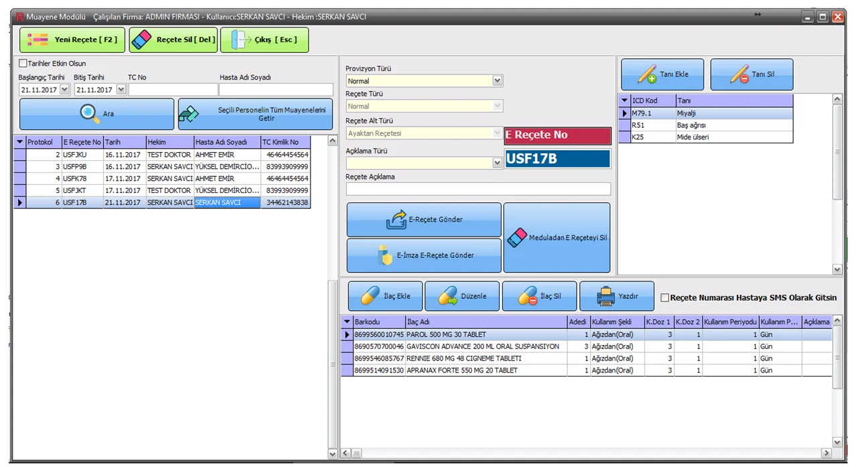The height and width of the screenshot is (467, 857).
Task: Click the prescription grid header selector arrow
Action: (19, 142)
